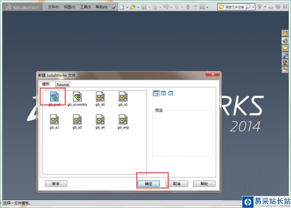Expand the Open file dropdown arrow
The image size is (291, 208).
[138, 7]
